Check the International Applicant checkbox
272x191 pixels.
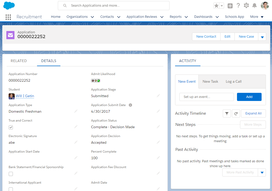pyautogui.click(x=11, y=189)
